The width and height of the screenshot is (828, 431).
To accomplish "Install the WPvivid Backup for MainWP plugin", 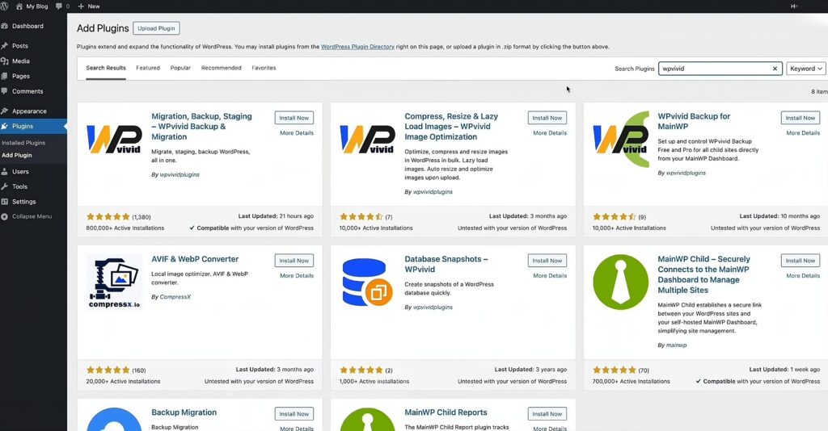I will point(800,118).
